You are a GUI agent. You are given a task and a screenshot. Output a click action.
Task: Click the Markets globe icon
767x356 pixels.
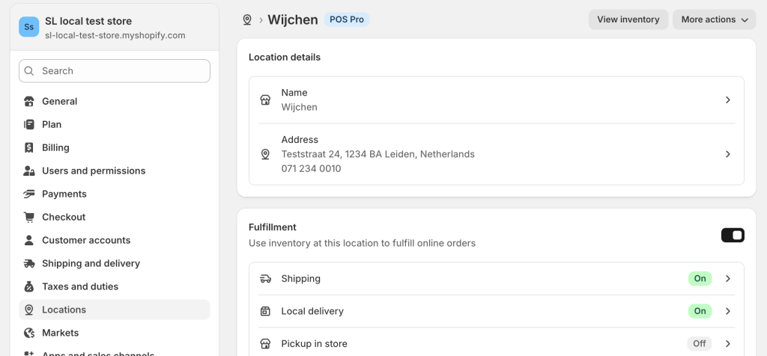(29, 333)
